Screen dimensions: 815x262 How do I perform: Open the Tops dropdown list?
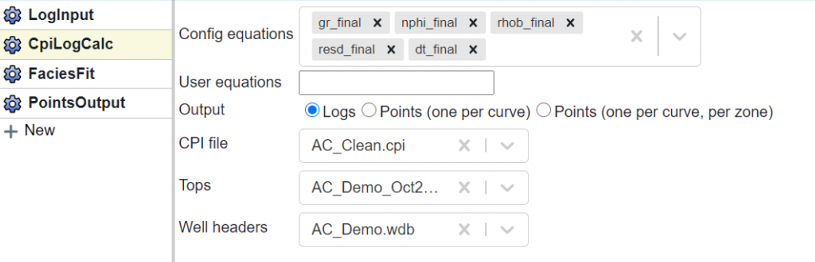coord(507,188)
